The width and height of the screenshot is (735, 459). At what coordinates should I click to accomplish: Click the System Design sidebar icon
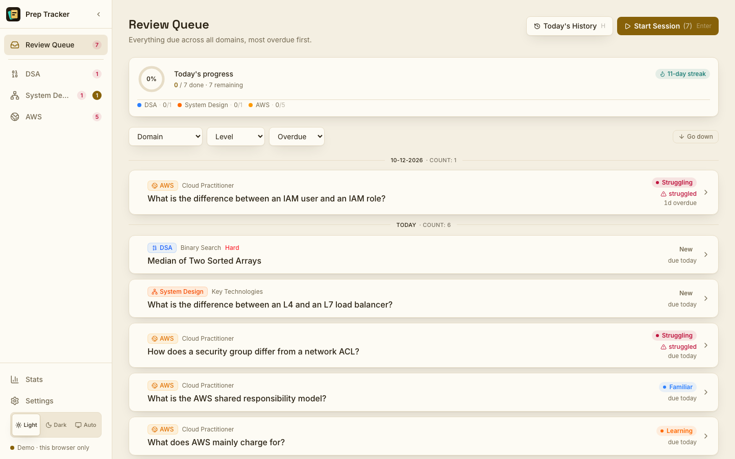pyautogui.click(x=15, y=95)
